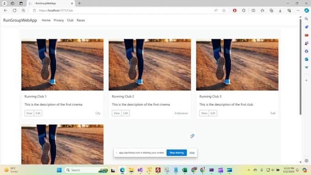Open the Races navigation link
Viewport: 311px width, 175px height.
[x=81, y=20]
